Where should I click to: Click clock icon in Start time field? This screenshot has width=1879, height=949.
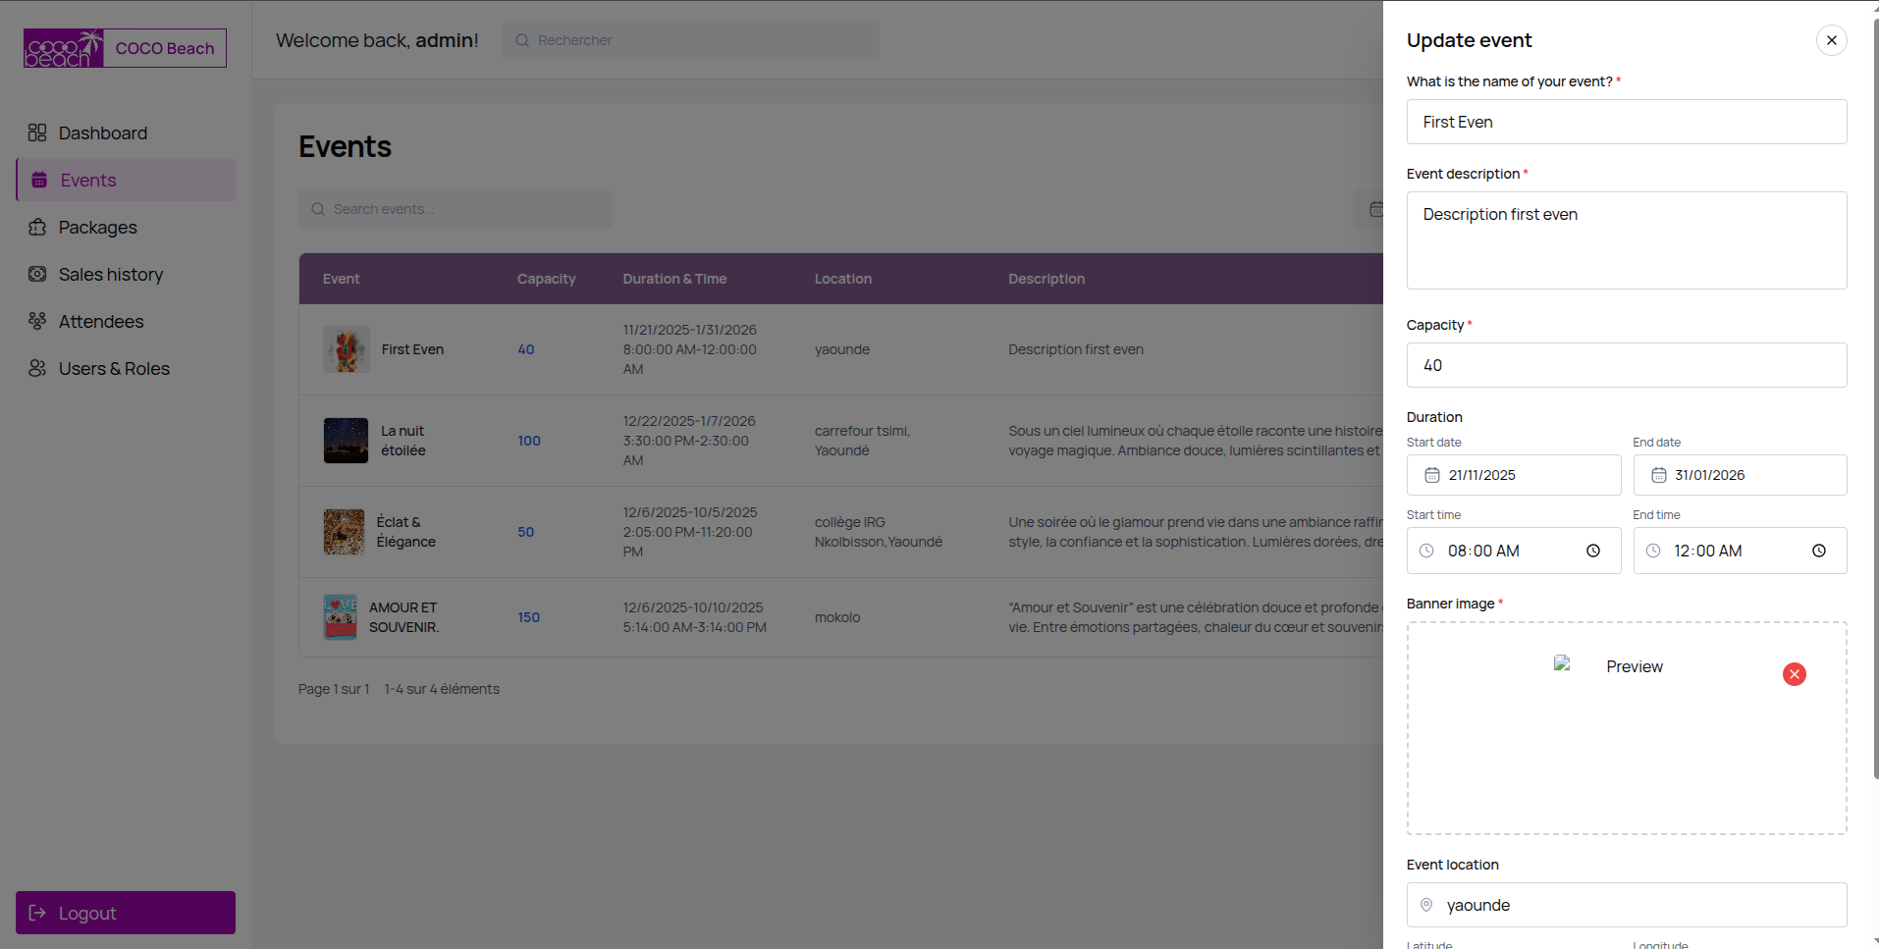coord(1592,551)
